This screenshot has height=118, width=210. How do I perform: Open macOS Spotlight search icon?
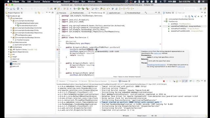[x=194, y=2]
